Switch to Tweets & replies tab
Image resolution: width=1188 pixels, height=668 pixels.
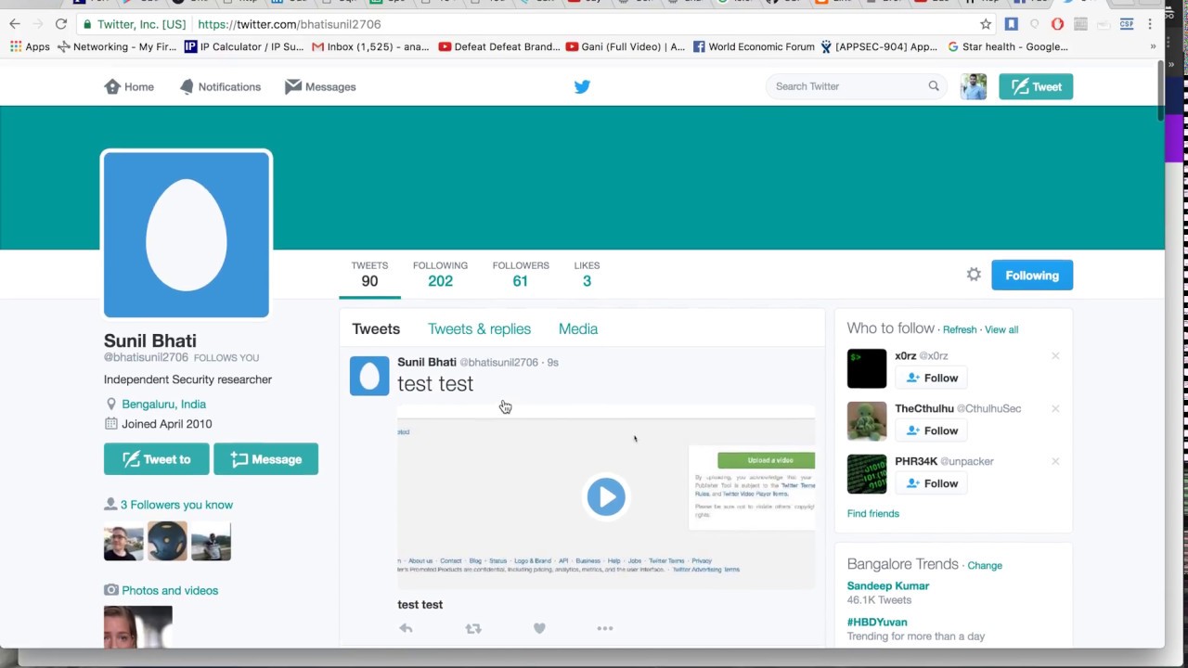(479, 328)
